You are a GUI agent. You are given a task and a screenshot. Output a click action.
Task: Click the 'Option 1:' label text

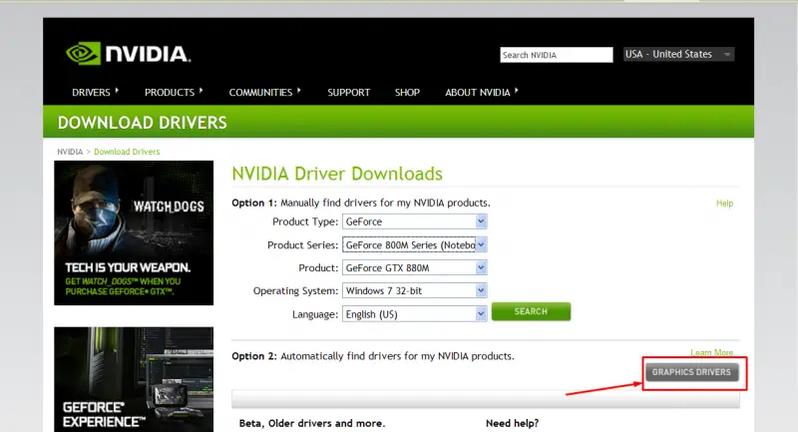(x=254, y=203)
